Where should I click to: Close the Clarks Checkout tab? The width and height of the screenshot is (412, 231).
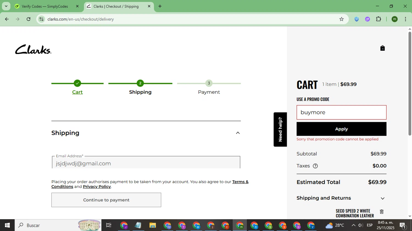(149, 6)
